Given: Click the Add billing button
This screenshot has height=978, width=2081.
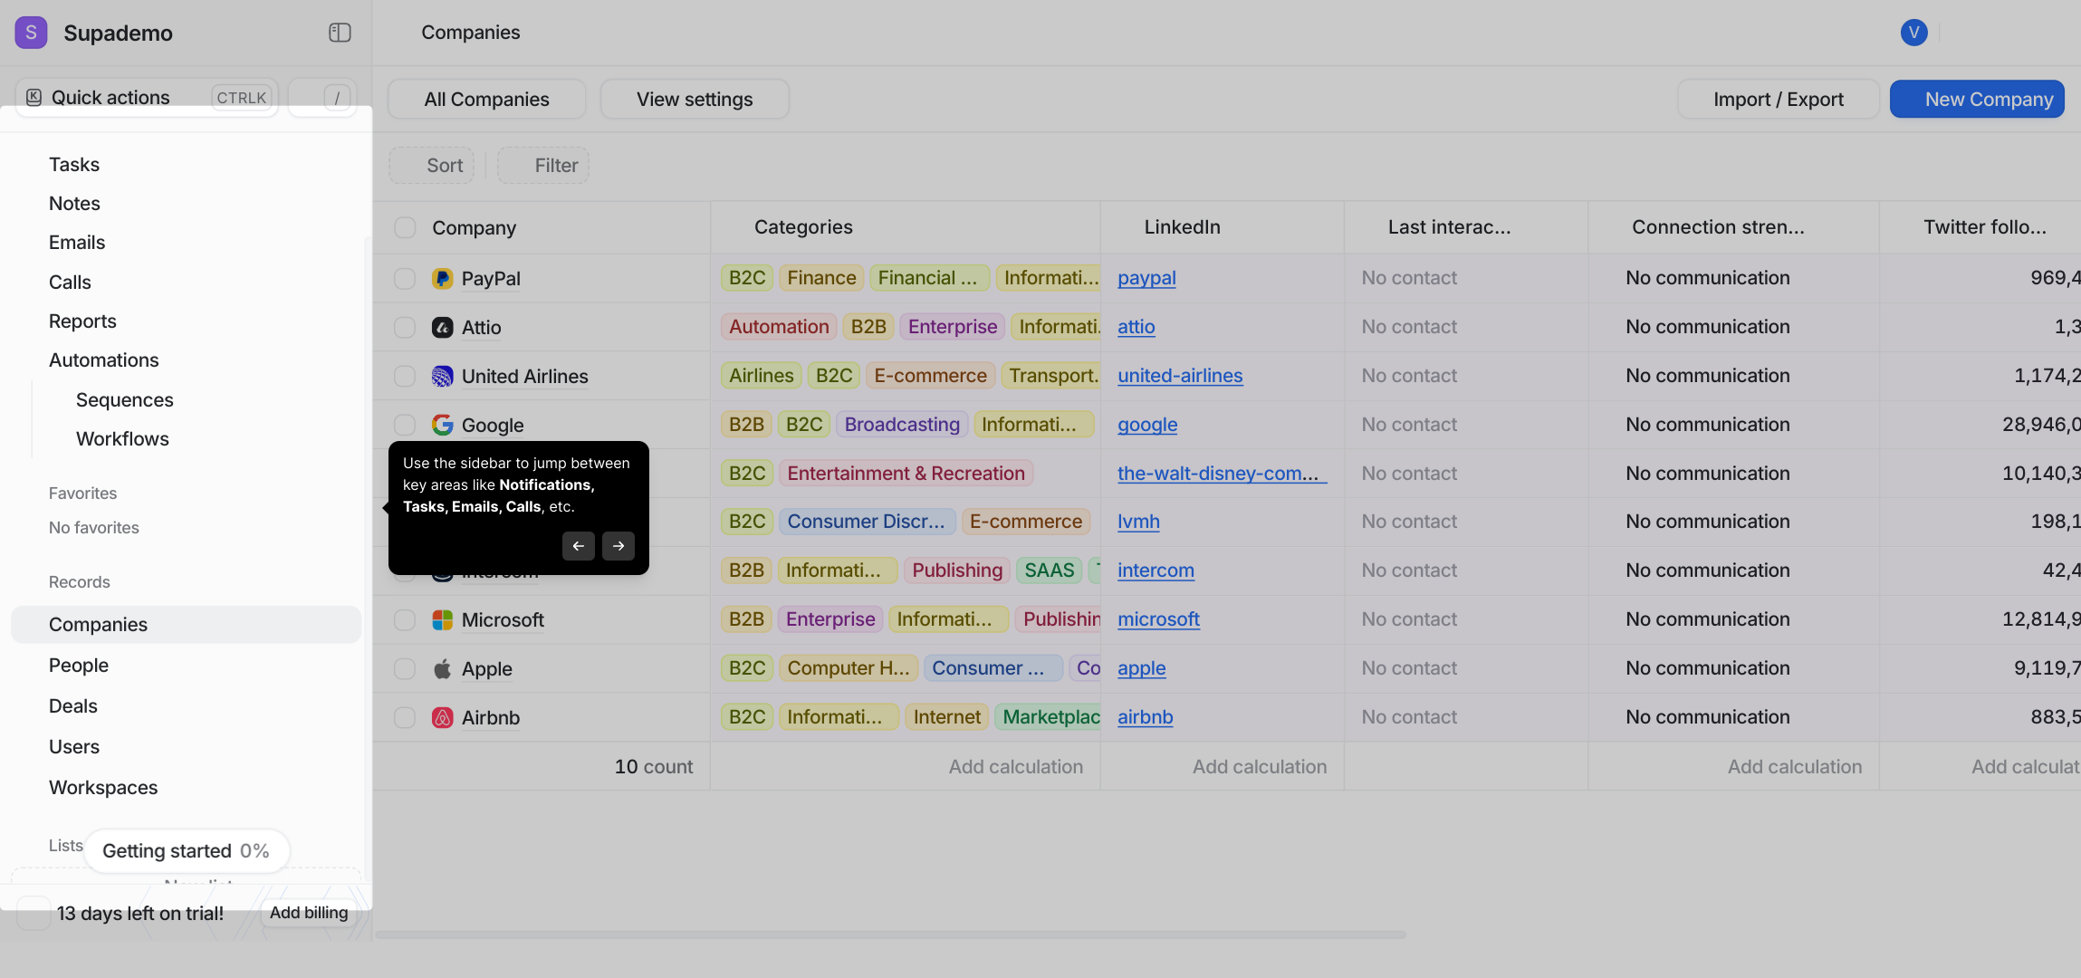Looking at the screenshot, I should point(309,913).
